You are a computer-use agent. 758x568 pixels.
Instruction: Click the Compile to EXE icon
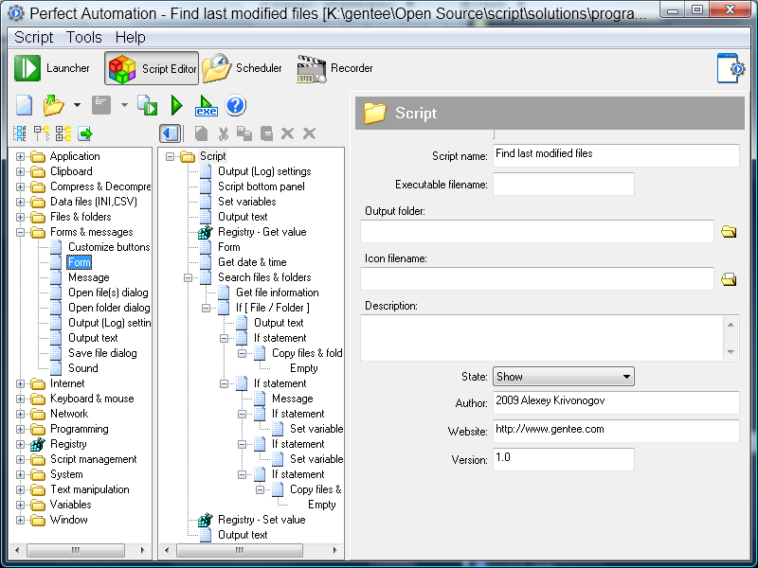[x=206, y=105]
